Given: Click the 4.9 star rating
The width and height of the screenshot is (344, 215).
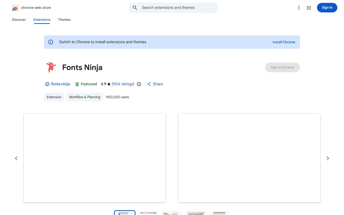Looking at the screenshot, I should (x=105, y=84).
